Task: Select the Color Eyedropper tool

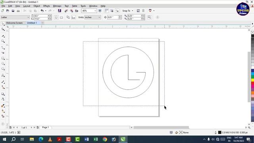Action: (x=3, y=106)
